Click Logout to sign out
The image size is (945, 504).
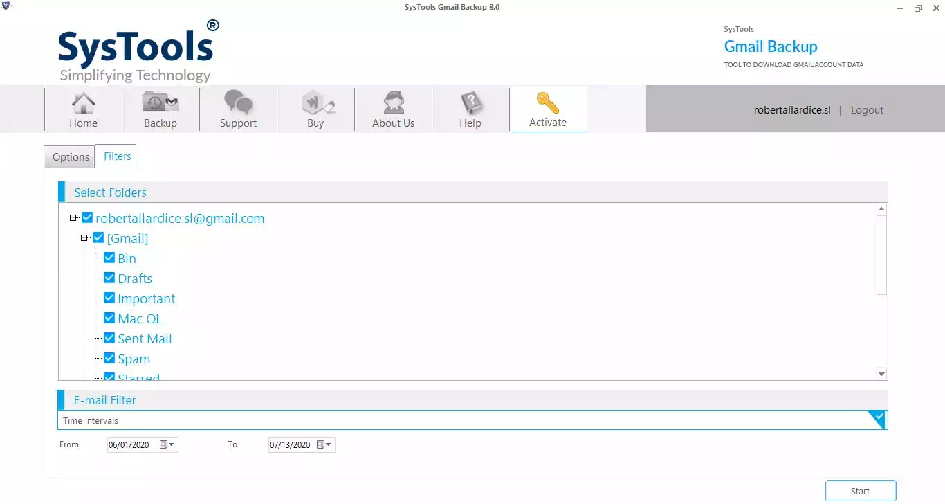coord(866,109)
